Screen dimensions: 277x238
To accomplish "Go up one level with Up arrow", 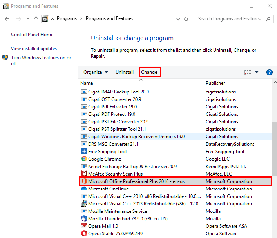I will pyautogui.click(x=36, y=19).
